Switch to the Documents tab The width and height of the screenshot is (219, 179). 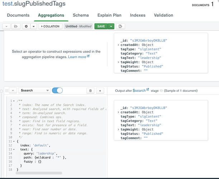pos(18,15)
